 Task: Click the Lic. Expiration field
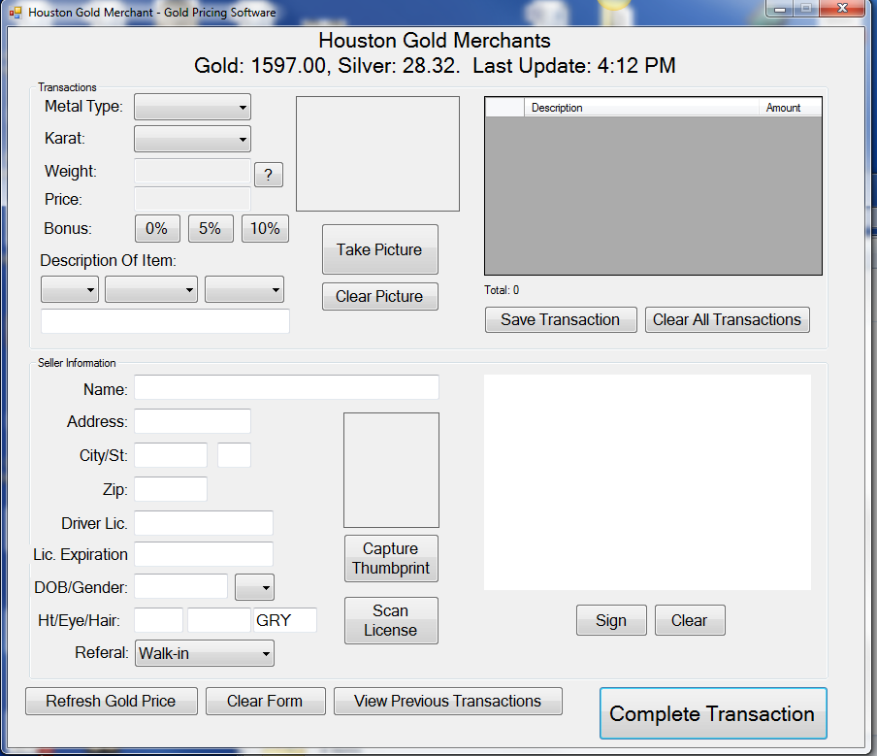204,554
